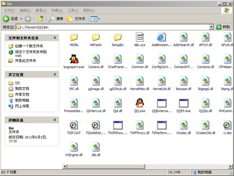Open the 帮助(H) menu
Screen dimensions: 234x176
tap(89, 10)
